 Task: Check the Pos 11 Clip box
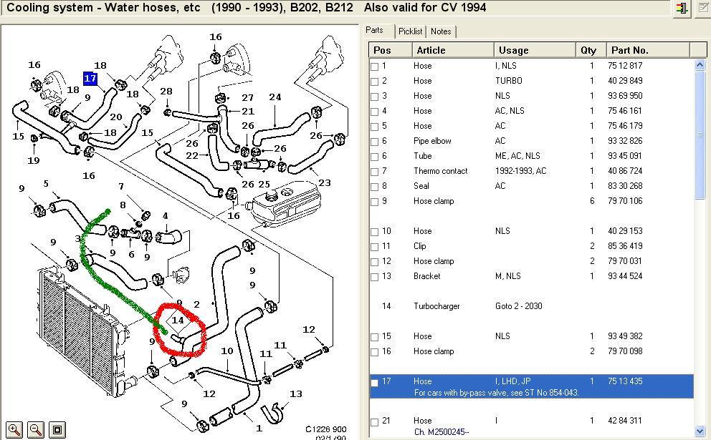click(375, 247)
